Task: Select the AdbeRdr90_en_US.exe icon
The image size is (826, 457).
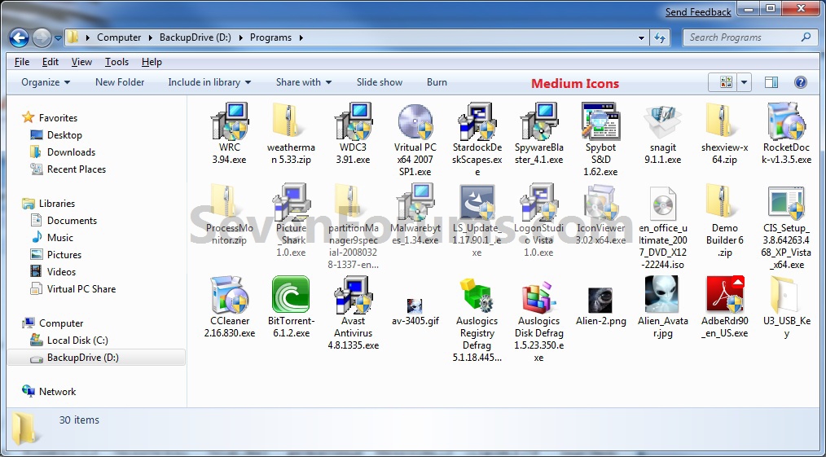Action: click(x=725, y=294)
